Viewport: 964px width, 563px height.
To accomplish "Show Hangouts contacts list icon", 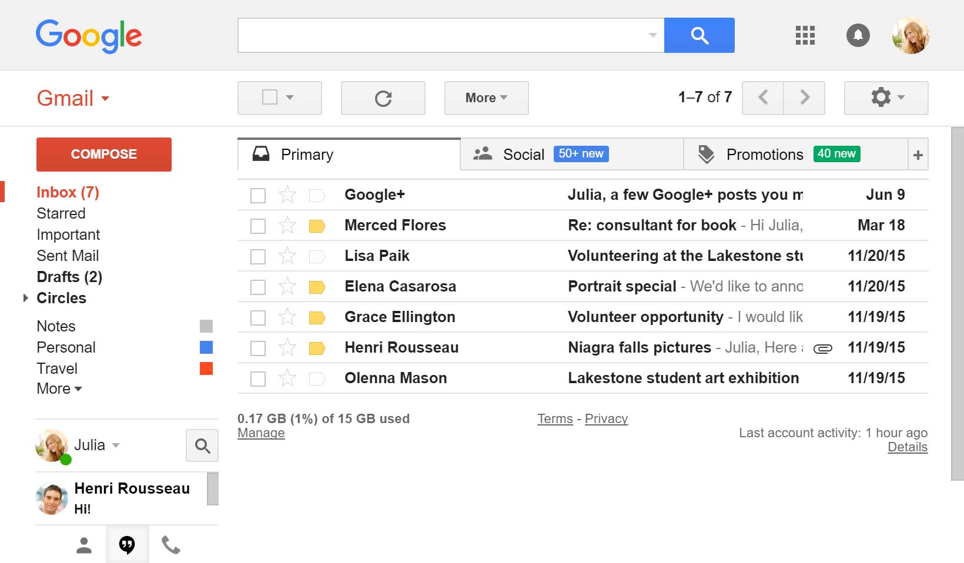I will coord(84,545).
